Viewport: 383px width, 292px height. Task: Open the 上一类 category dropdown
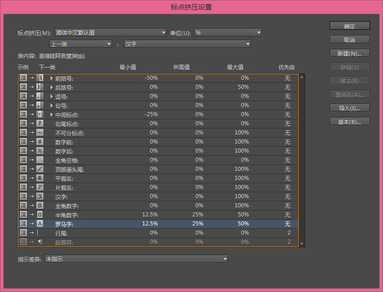(108, 43)
